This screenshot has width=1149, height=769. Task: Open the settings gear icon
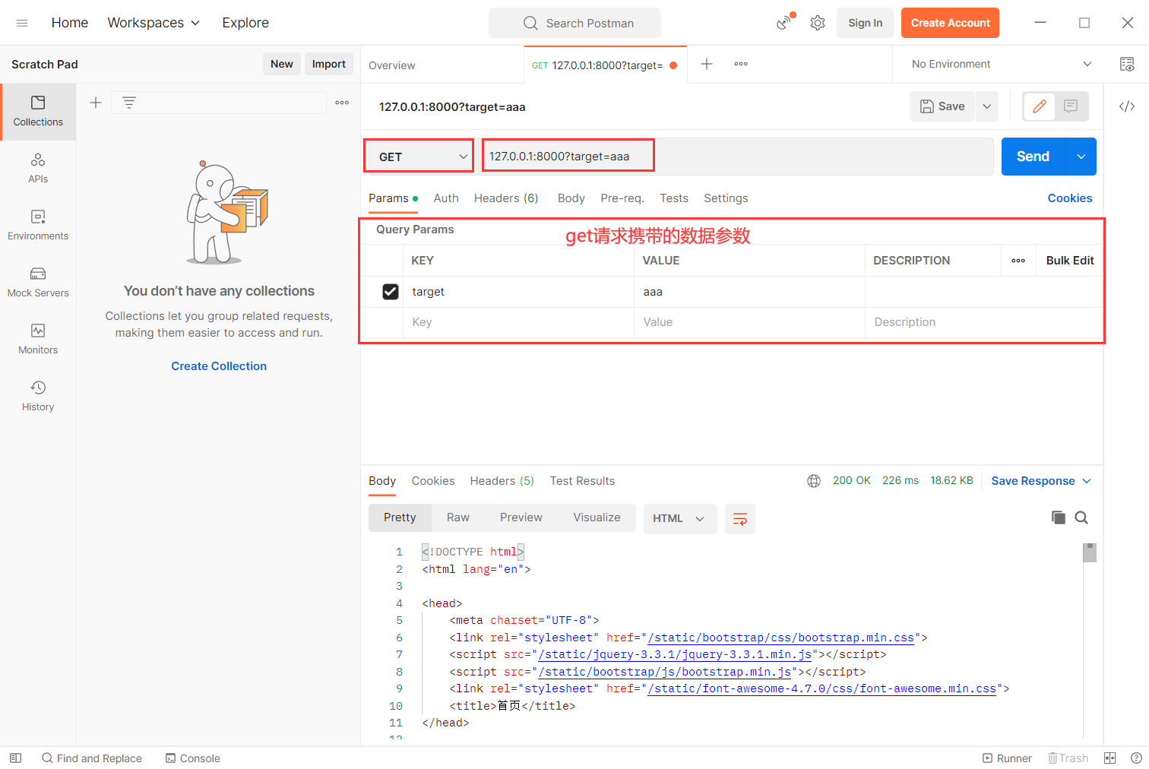point(818,23)
